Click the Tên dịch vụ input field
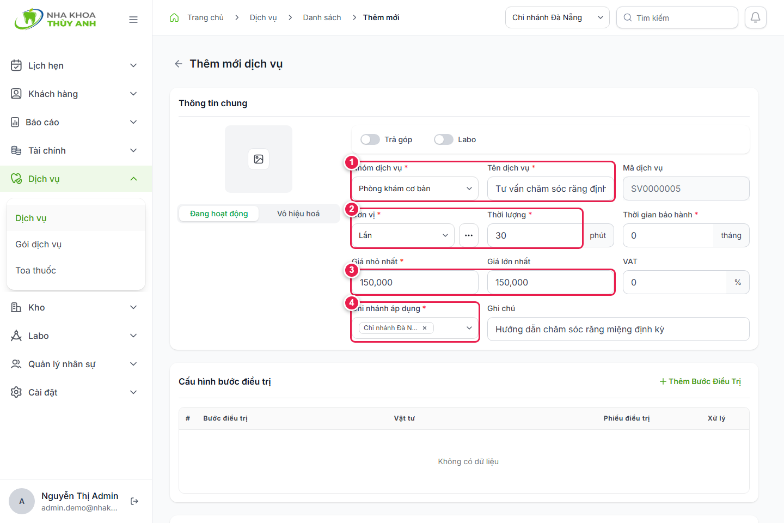Viewport: 784px width, 523px height. 550,188
